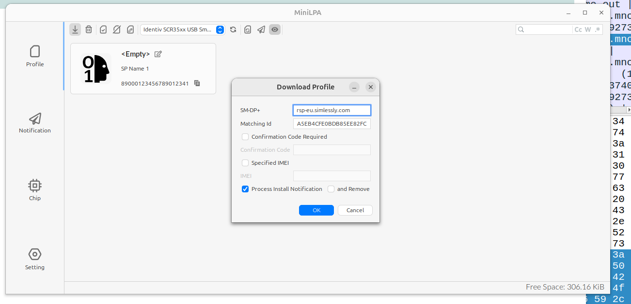
Task: Check the Specified IMEI option
Action: pos(245,163)
